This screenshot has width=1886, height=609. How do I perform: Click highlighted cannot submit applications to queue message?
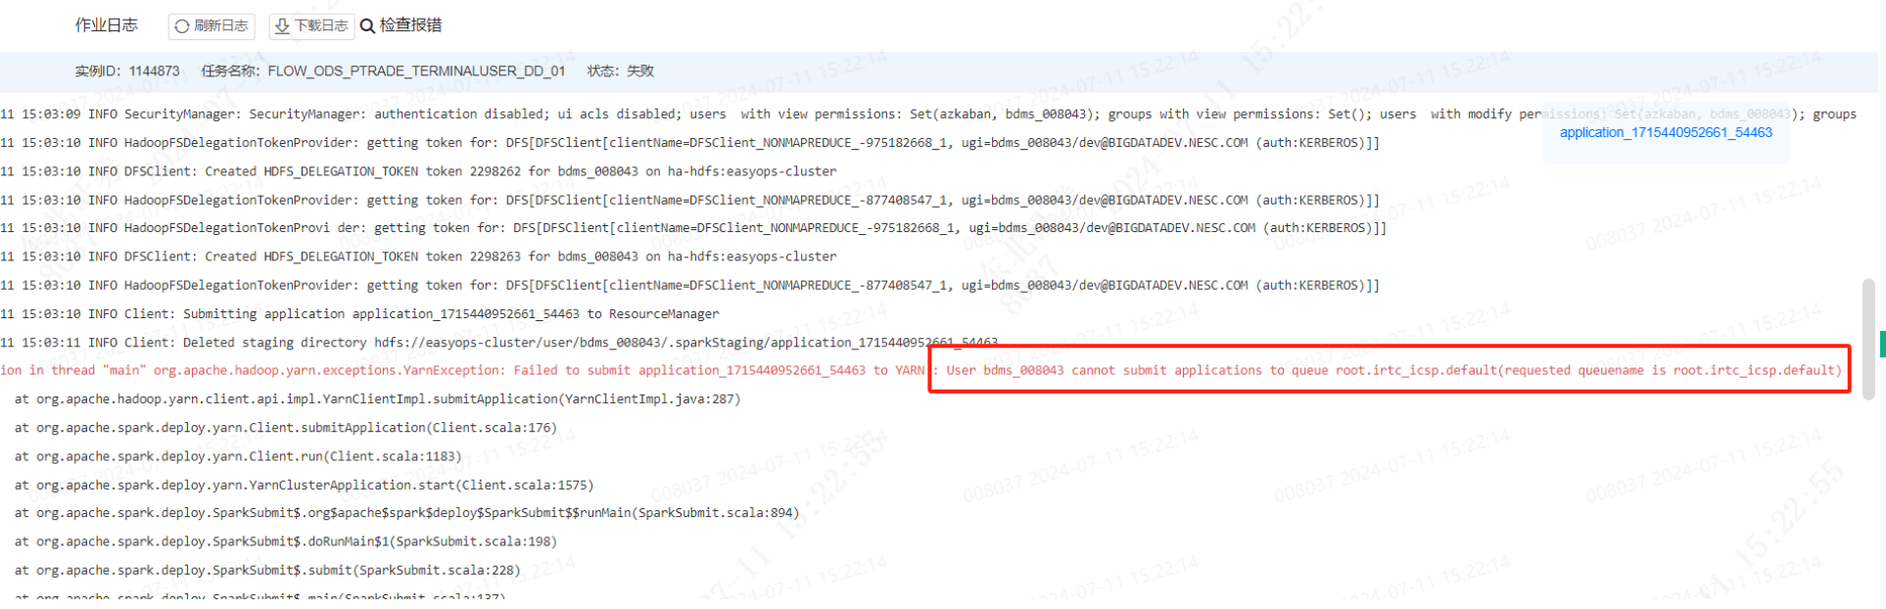click(1389, 370)
